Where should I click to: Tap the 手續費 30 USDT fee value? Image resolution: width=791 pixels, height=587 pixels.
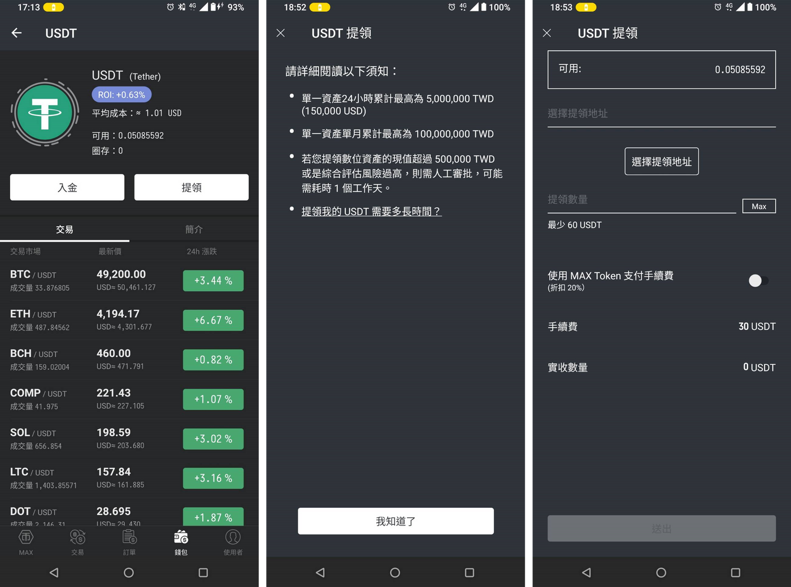click(x=757, y=326)
